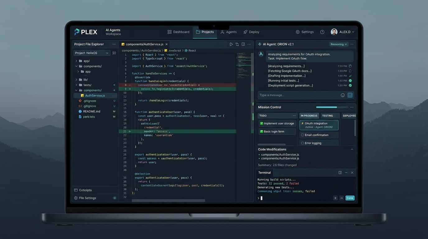Open Project File Explorer more options
The image size is (428, 239).
(114, 44)
